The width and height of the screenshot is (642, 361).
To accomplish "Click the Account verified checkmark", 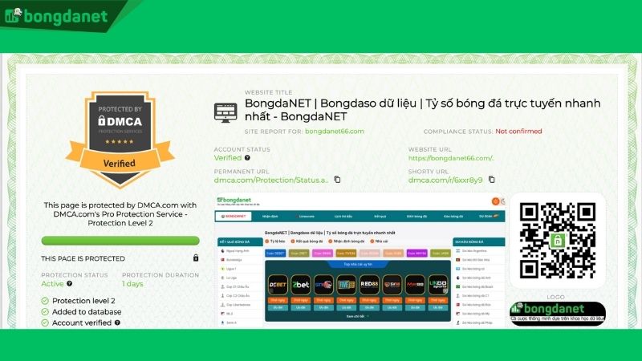I will point(45,323).
